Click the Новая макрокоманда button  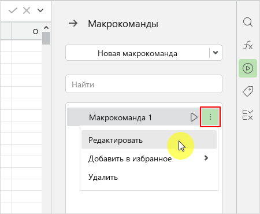click(138, 53)
